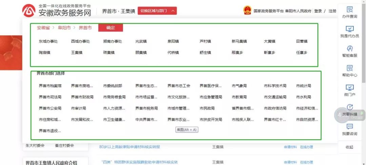
Task: Open 我要咨询 chat bubble icon
Action: [x=350, y=127]
